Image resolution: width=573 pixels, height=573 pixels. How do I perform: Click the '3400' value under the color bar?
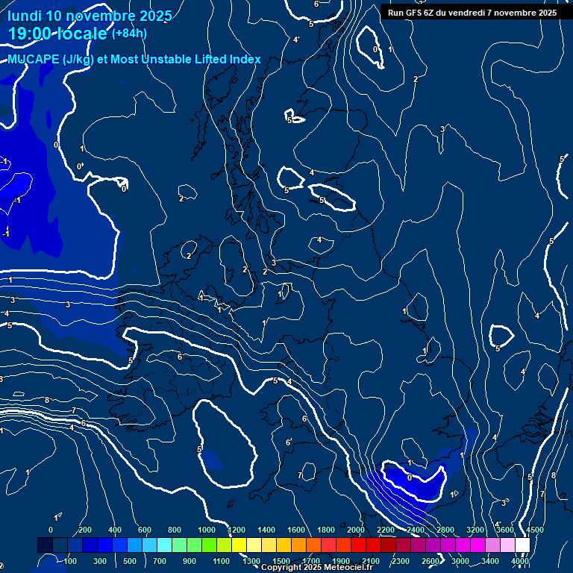click(x=490, y=561)
